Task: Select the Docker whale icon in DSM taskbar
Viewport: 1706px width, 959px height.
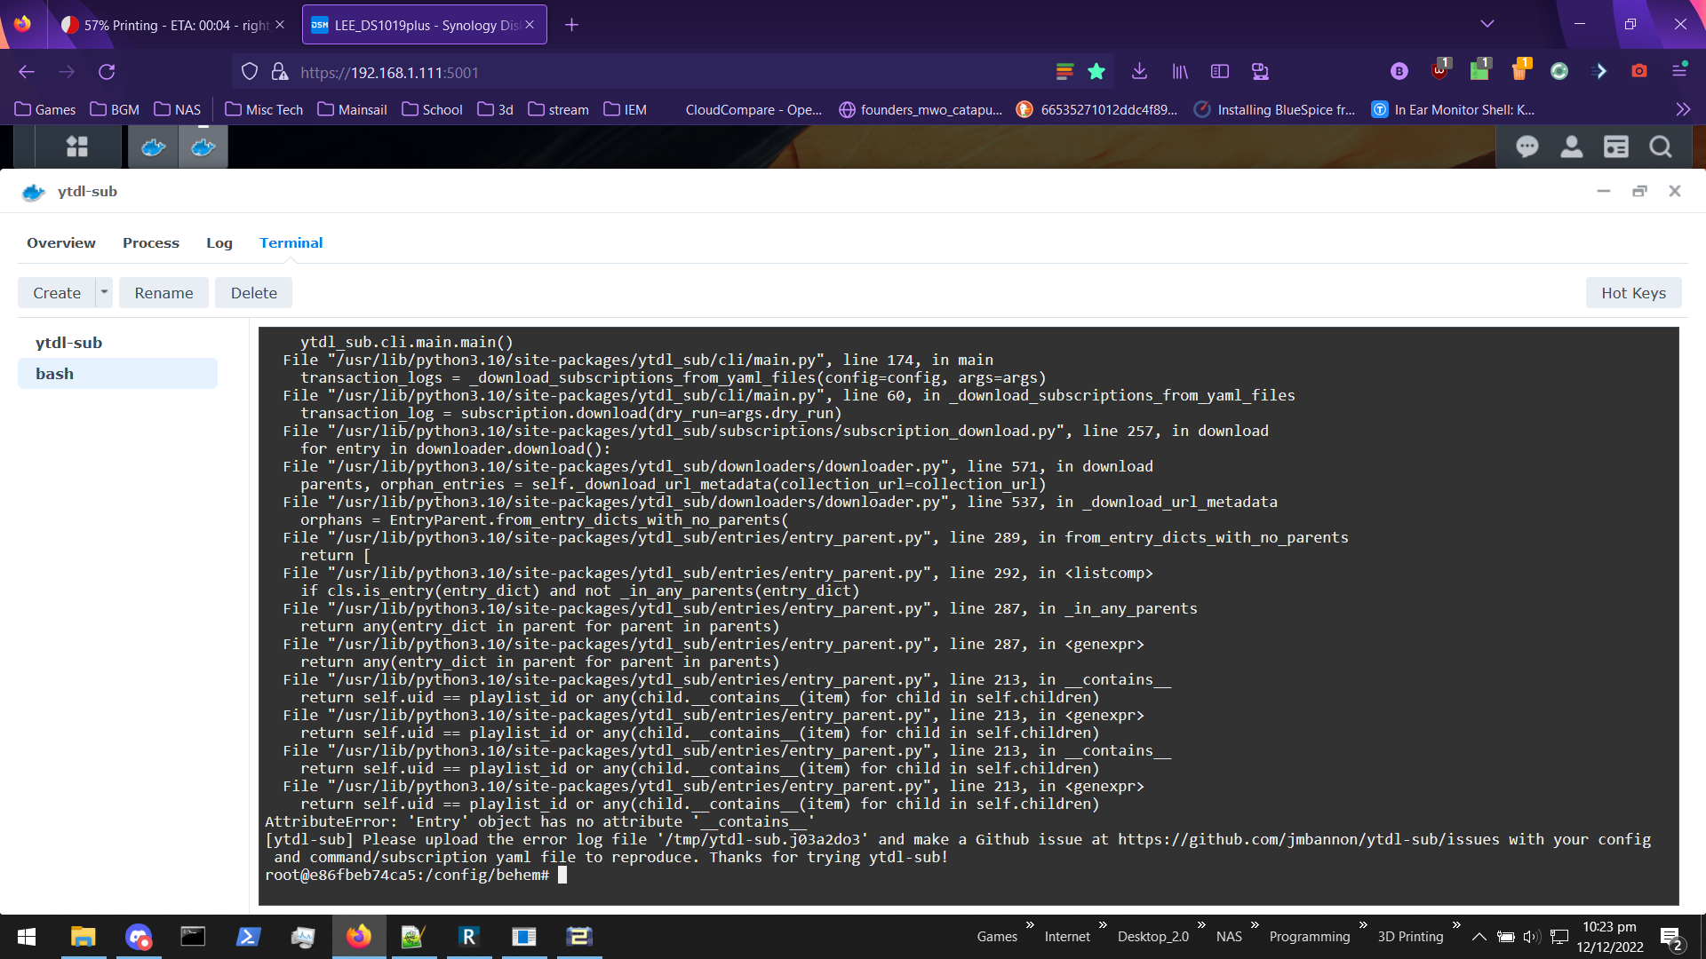Action: tap(153, 147)
